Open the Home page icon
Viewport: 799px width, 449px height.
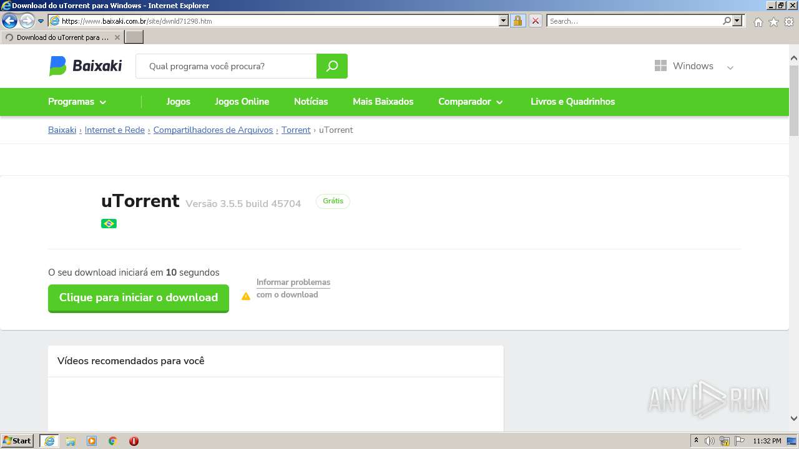[758, 22]
